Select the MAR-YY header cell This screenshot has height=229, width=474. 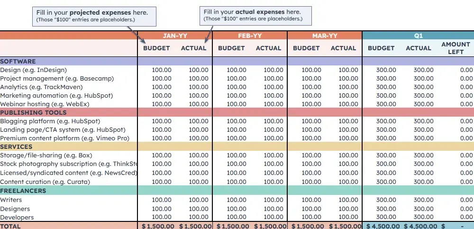(x=325, y=36)
